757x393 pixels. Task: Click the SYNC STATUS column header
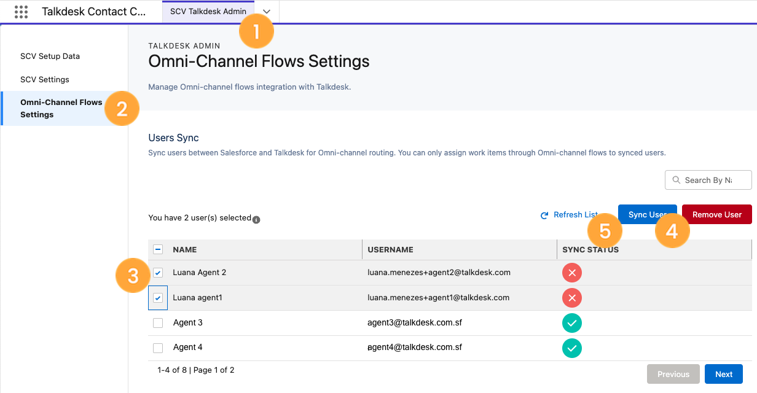[590, 250]
